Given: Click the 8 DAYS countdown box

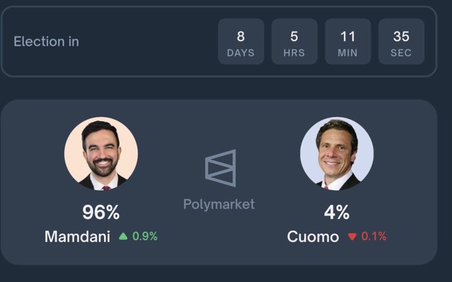Looking at the screenshot, I should click(x=241, y=42).
